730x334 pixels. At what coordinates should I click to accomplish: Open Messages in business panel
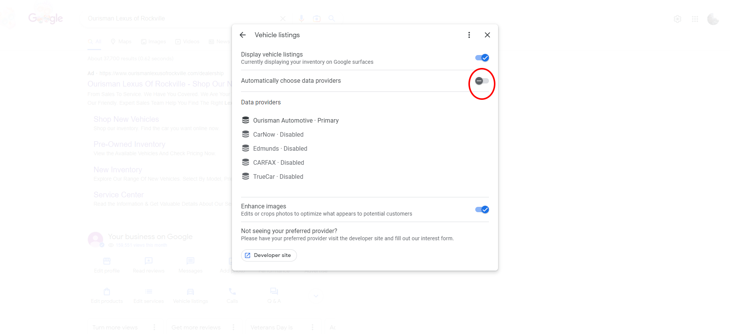click(190, 265)
